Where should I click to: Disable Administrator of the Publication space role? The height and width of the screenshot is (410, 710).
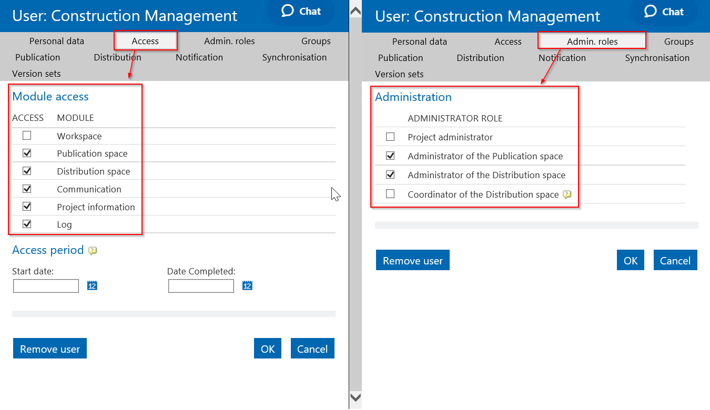click(390, 156)
